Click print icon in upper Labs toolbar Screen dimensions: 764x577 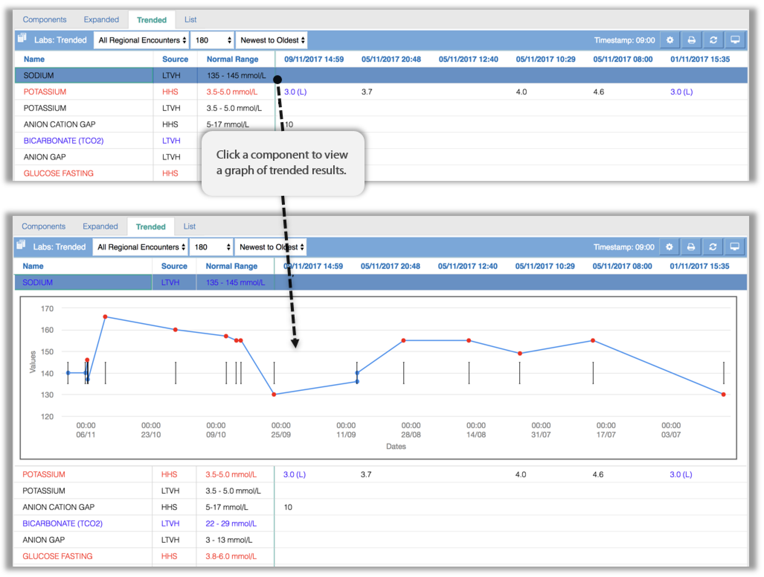coord(691,40)
